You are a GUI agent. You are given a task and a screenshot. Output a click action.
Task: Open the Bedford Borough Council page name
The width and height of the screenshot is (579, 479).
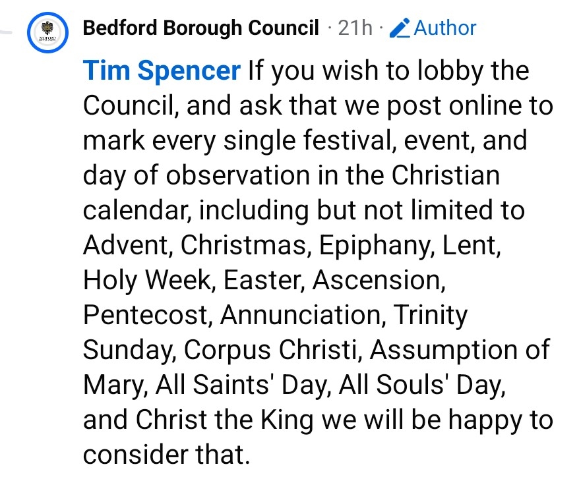(x=201, y=28)
